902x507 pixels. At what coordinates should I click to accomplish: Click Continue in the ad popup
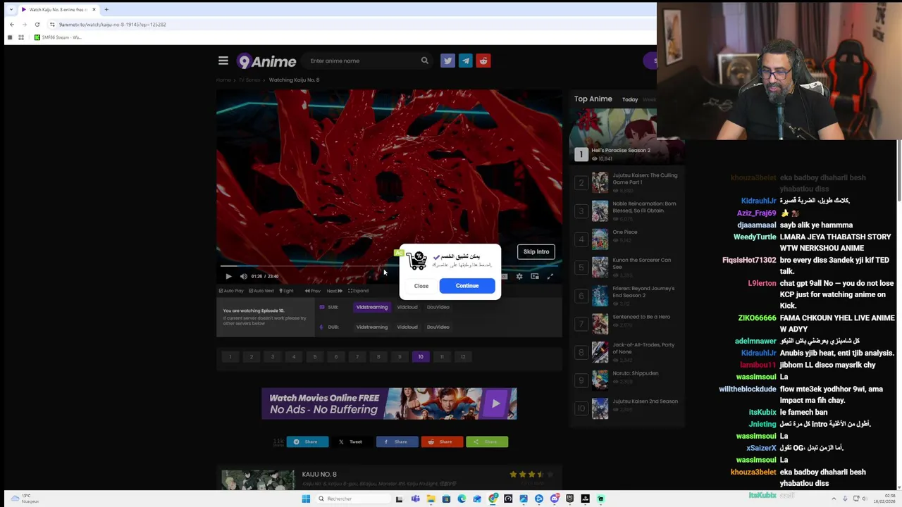point(467,286)
